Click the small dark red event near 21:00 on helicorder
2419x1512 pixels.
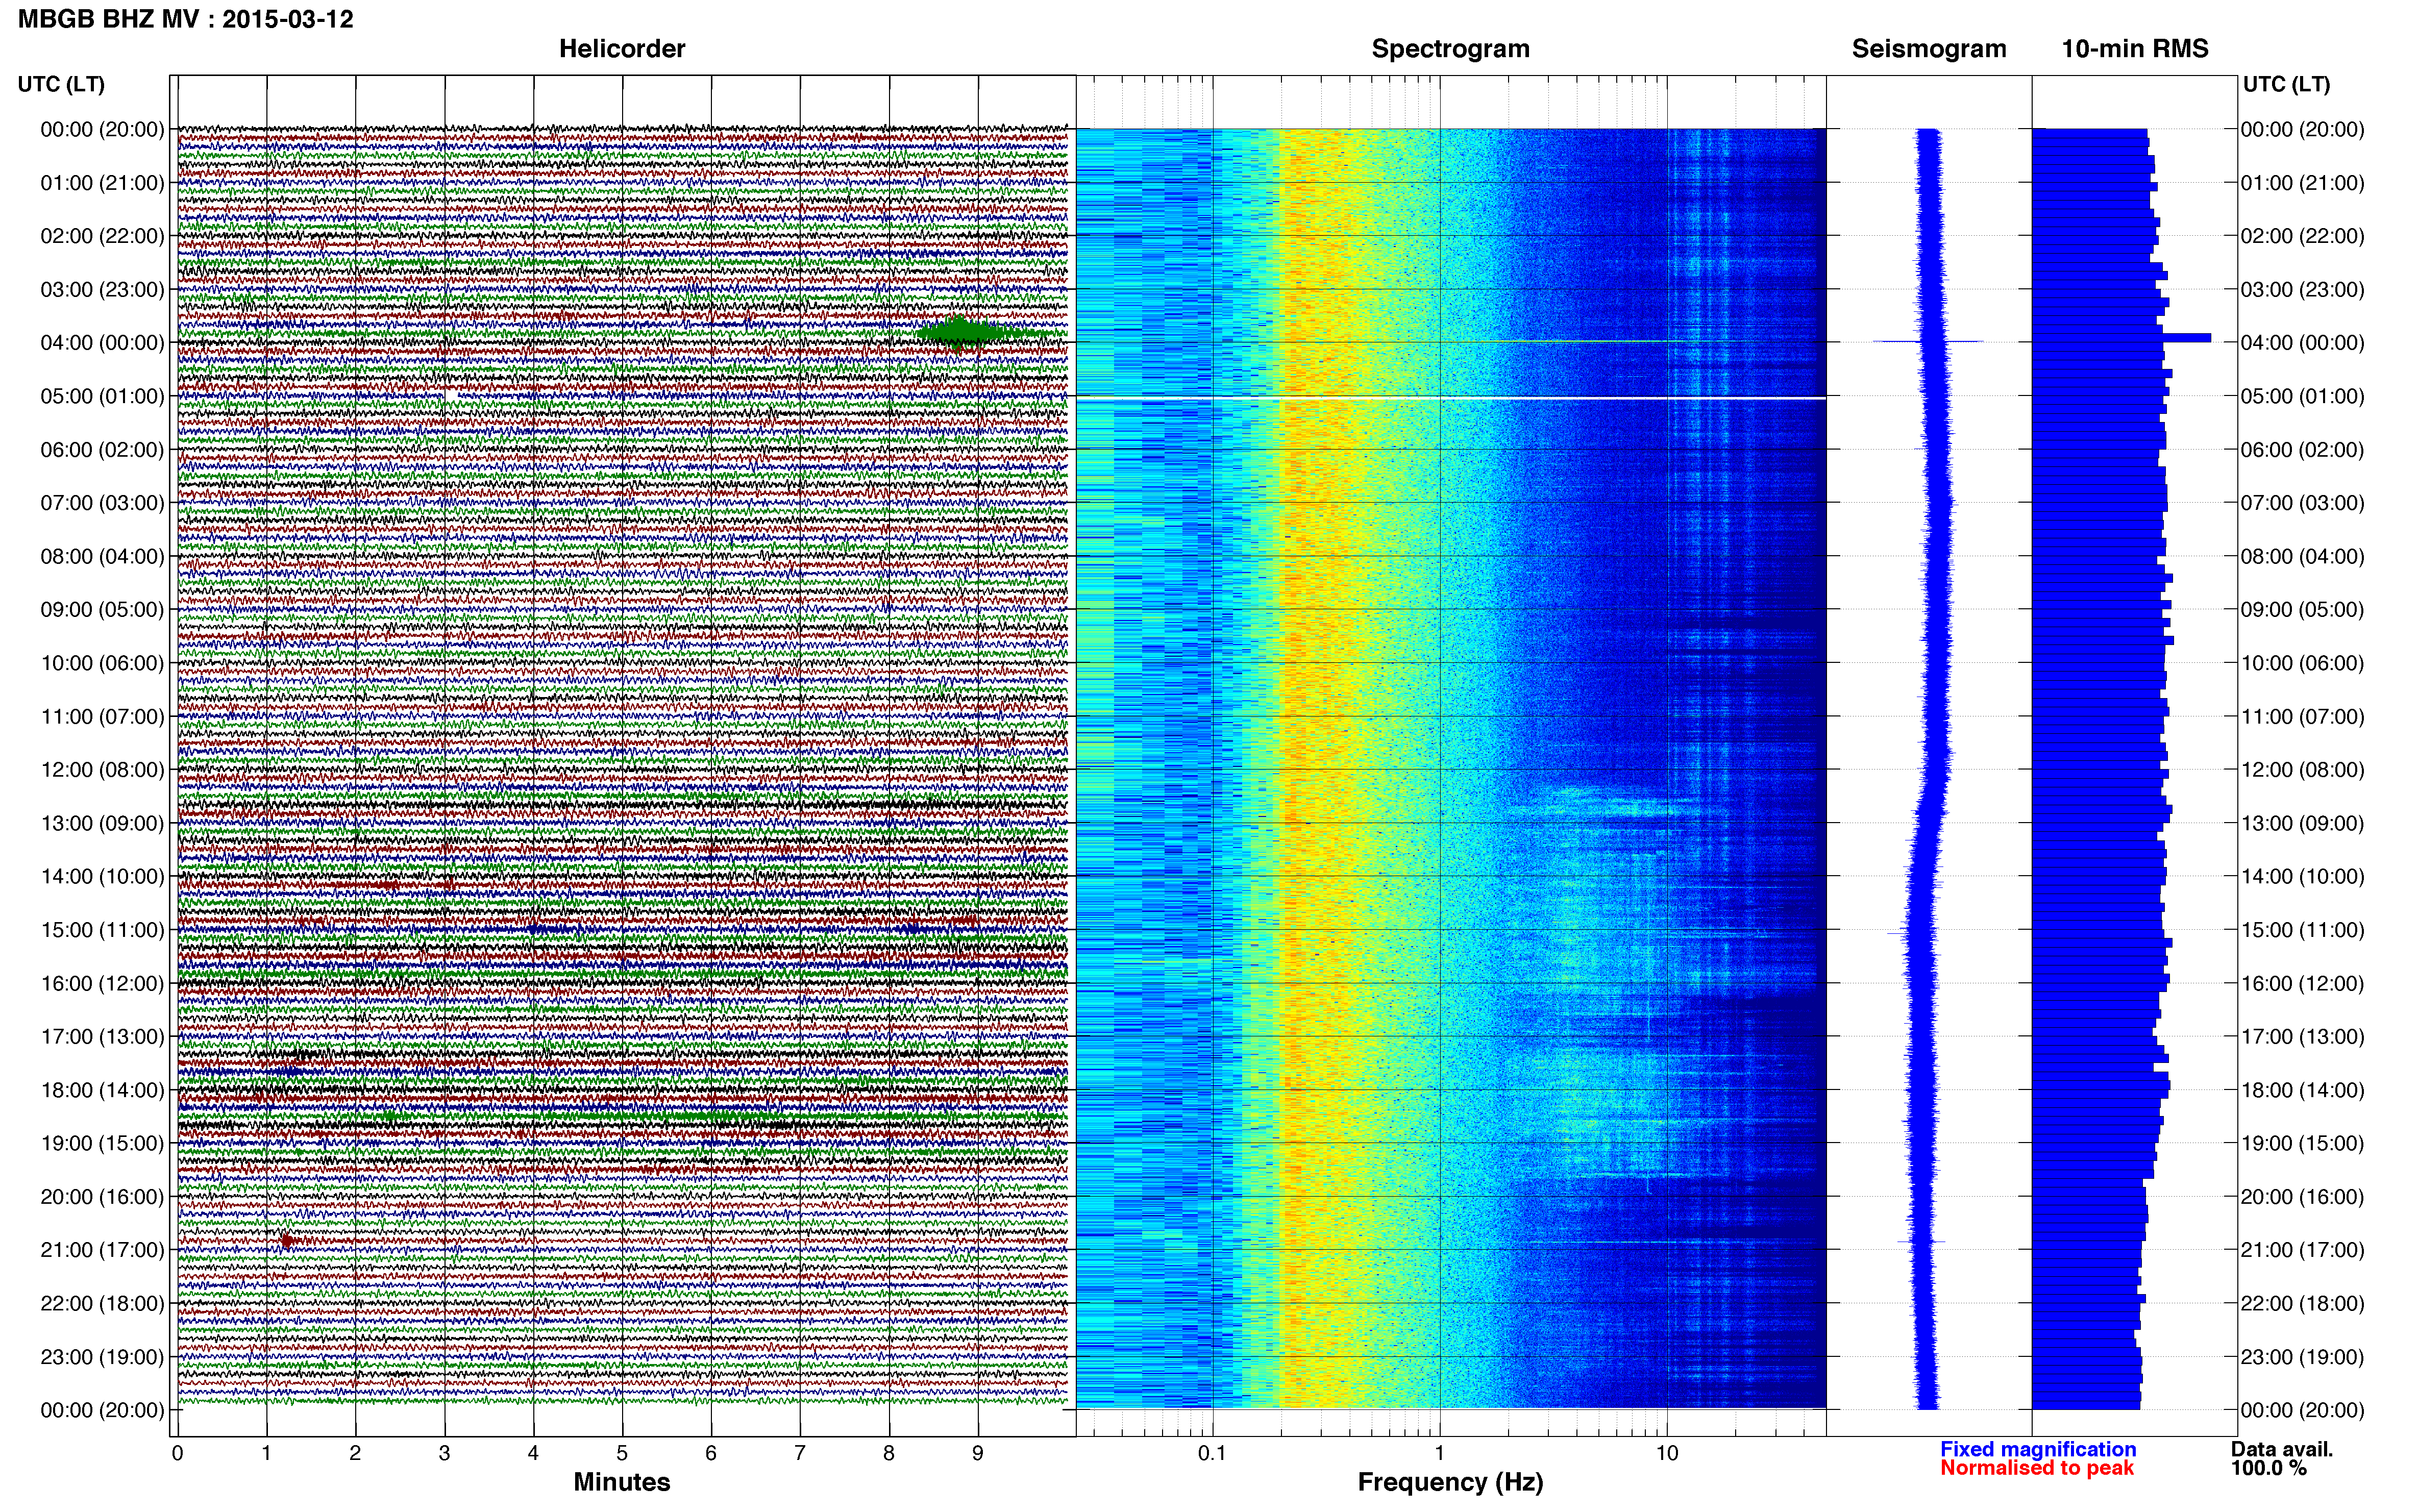point(287,1241)
